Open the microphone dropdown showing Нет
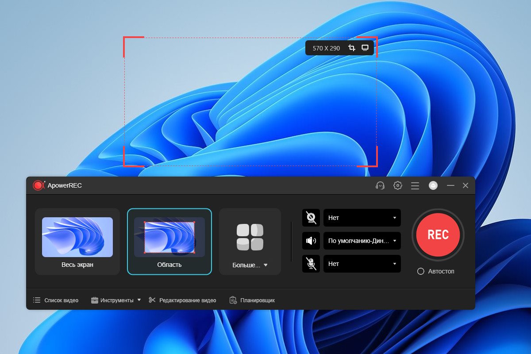 (x=362, y=264)
